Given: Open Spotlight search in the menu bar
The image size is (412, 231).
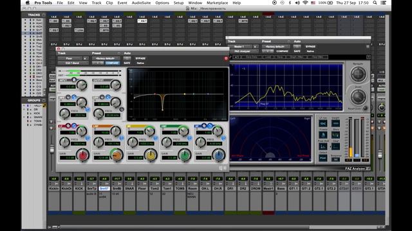Looking at the screenshot, I should tap(375, 3).
